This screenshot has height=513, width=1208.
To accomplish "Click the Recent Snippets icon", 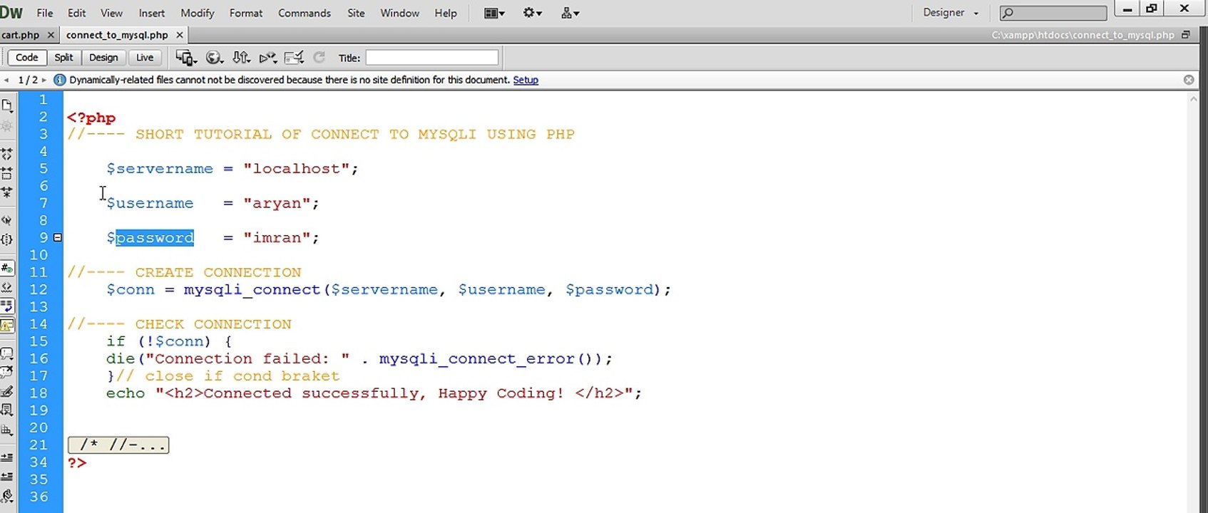I will pos(7,410).
